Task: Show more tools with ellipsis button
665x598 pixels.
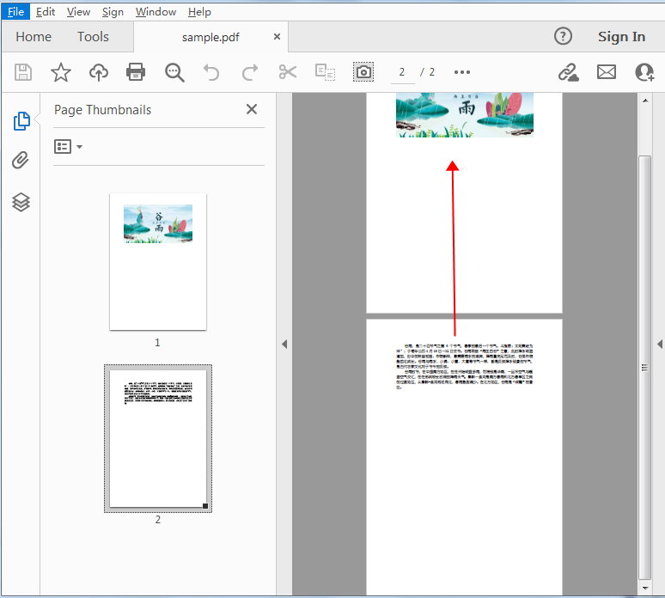Action: (462, 72)
